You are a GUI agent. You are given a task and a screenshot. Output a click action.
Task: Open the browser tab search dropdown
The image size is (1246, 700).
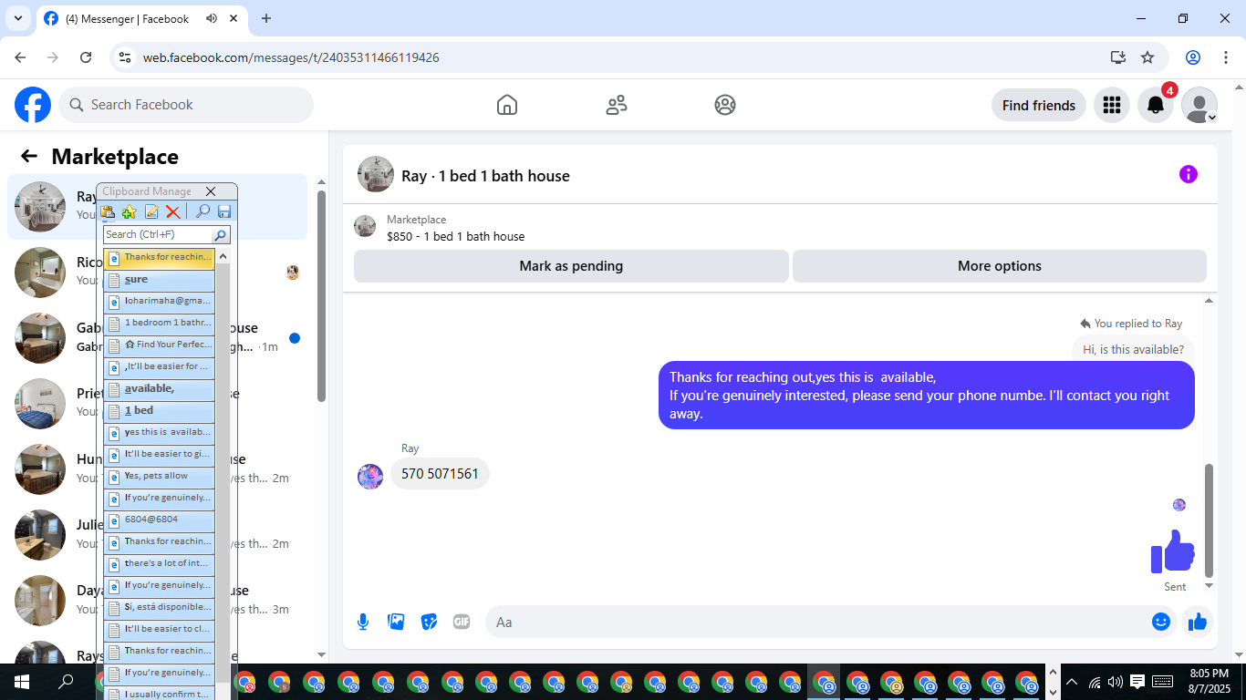point(17,18)
